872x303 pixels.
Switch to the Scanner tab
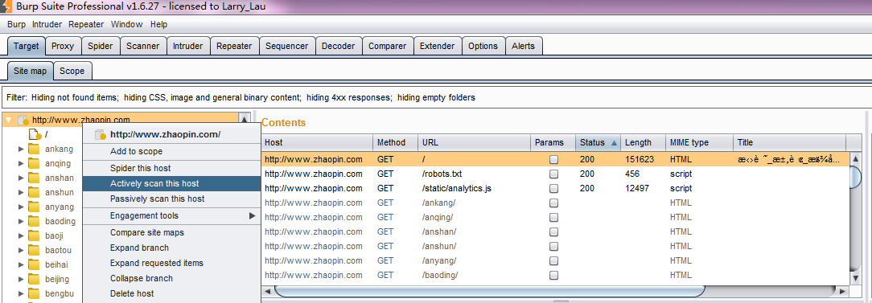143,46
